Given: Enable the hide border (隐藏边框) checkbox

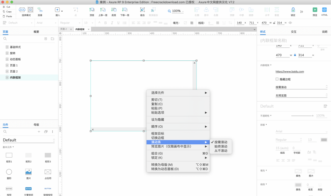Looking at the screenshot, I should coord(277,79).
